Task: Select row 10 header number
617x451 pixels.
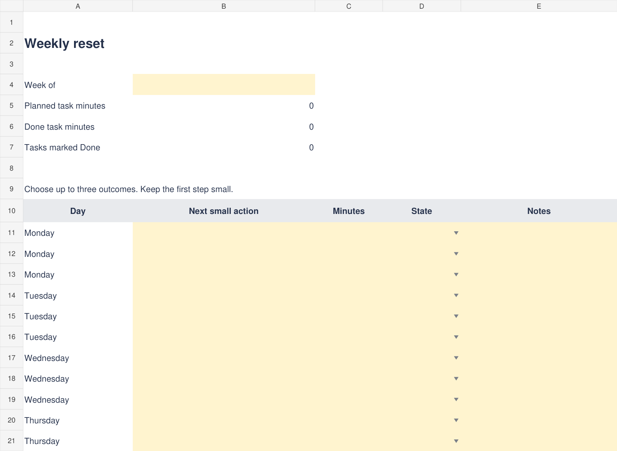Action: (12, 211)
